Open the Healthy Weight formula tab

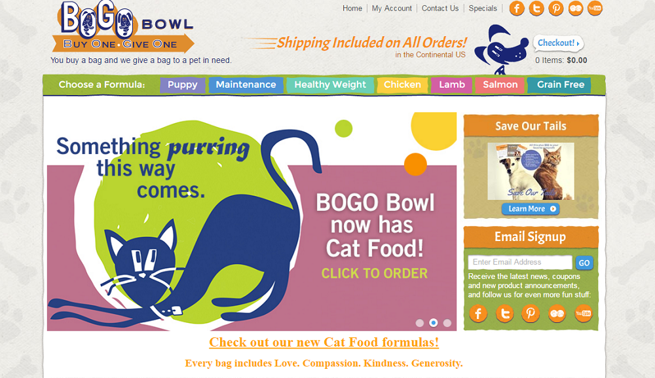(330, 85)
